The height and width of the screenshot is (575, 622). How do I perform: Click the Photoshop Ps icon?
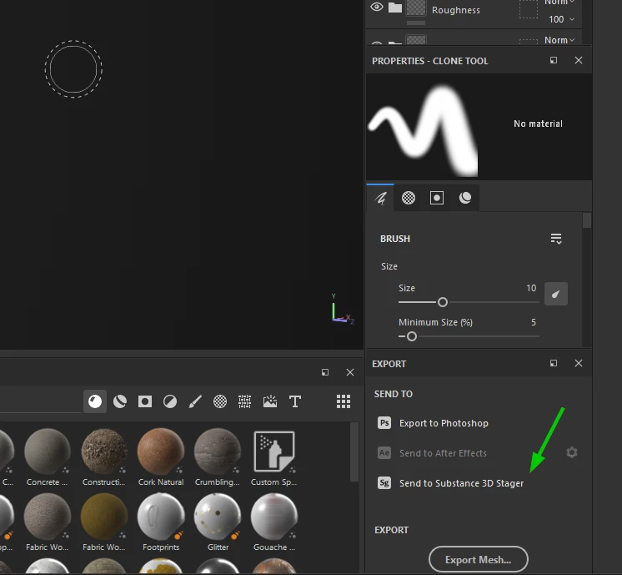(384, 423)
